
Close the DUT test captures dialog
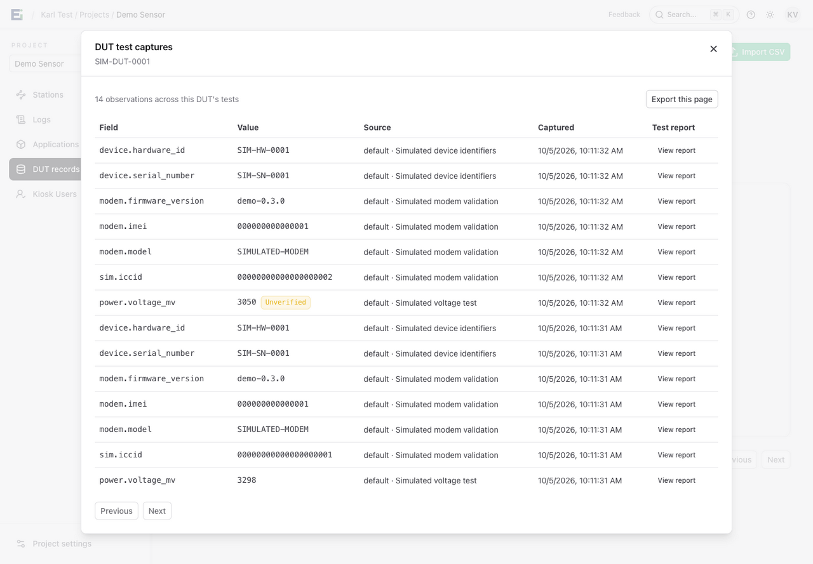coord(713,49)
